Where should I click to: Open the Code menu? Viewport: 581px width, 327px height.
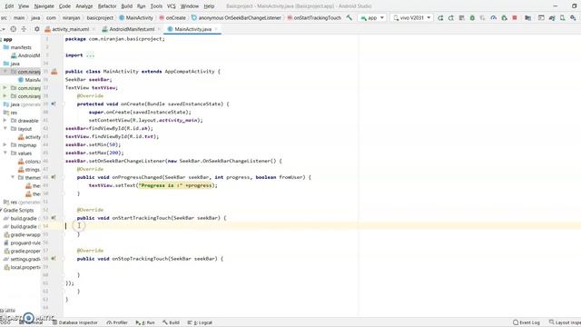64,6
